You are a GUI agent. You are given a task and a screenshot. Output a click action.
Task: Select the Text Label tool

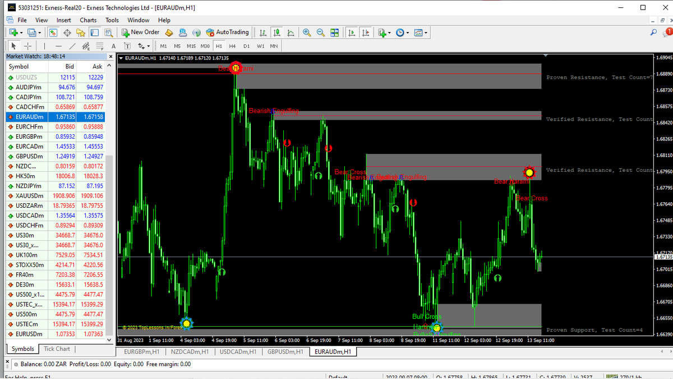[127, 46]
